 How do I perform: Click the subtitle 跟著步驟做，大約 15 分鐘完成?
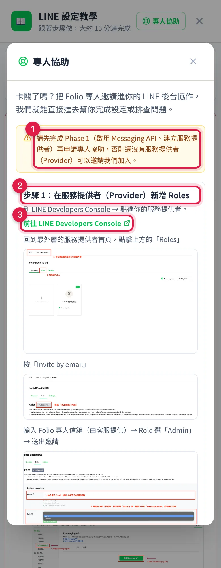[85, 28]
